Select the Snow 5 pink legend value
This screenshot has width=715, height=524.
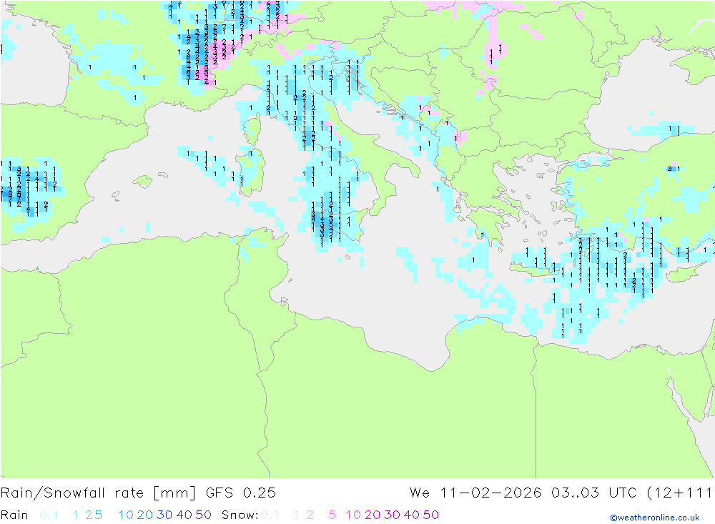click(x=332, y=515)
